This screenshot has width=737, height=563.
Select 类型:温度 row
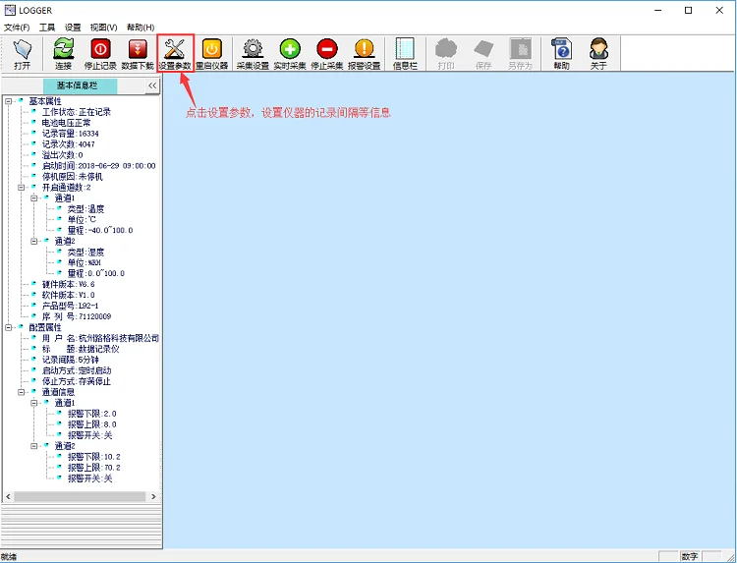(x=85, y=208)
